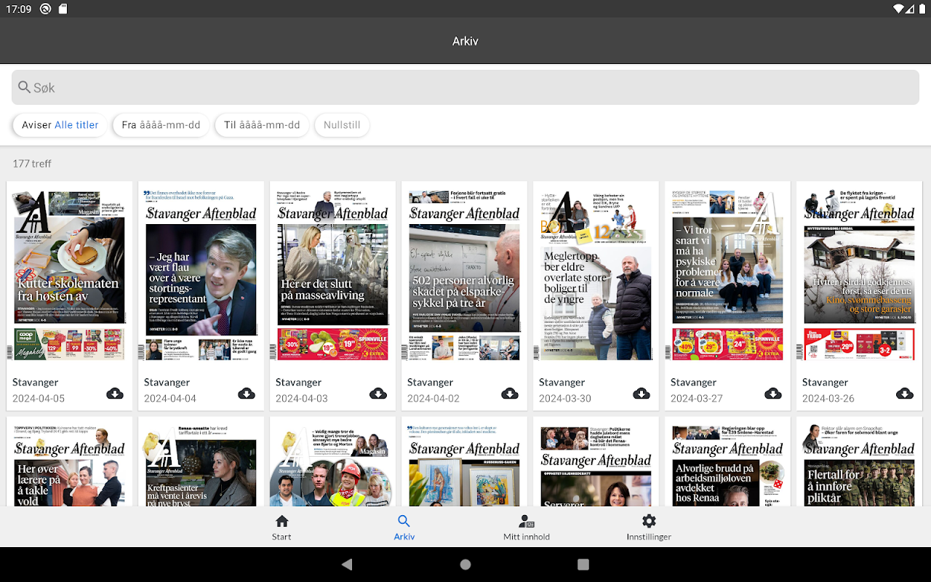
Task: Go to Mitt innhold tab
Action: coord(527,527)
